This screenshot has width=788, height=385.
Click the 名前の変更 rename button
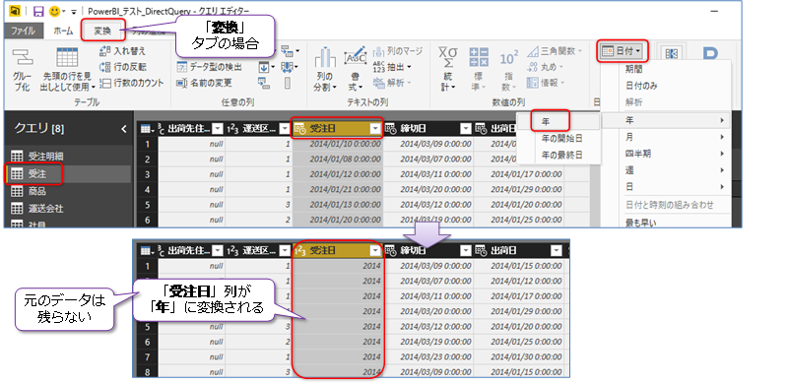[204, 83]
